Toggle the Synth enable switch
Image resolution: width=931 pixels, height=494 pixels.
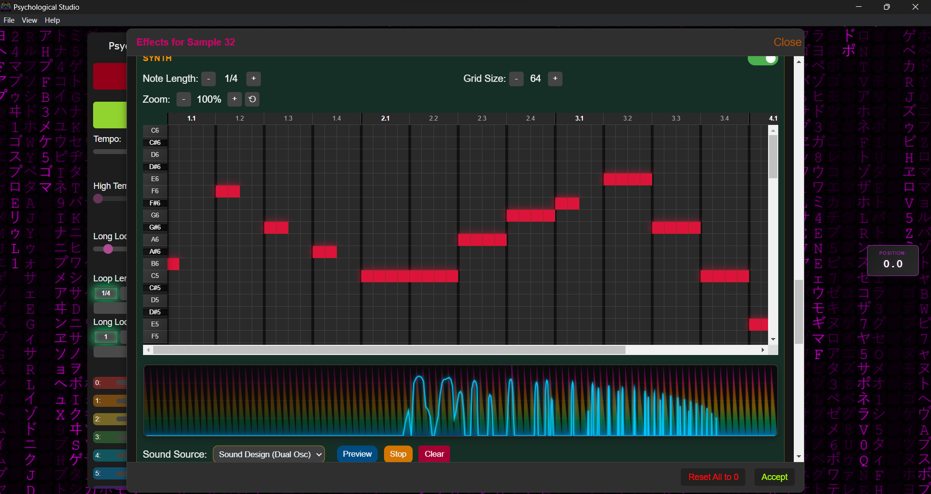tap(763, 59)
